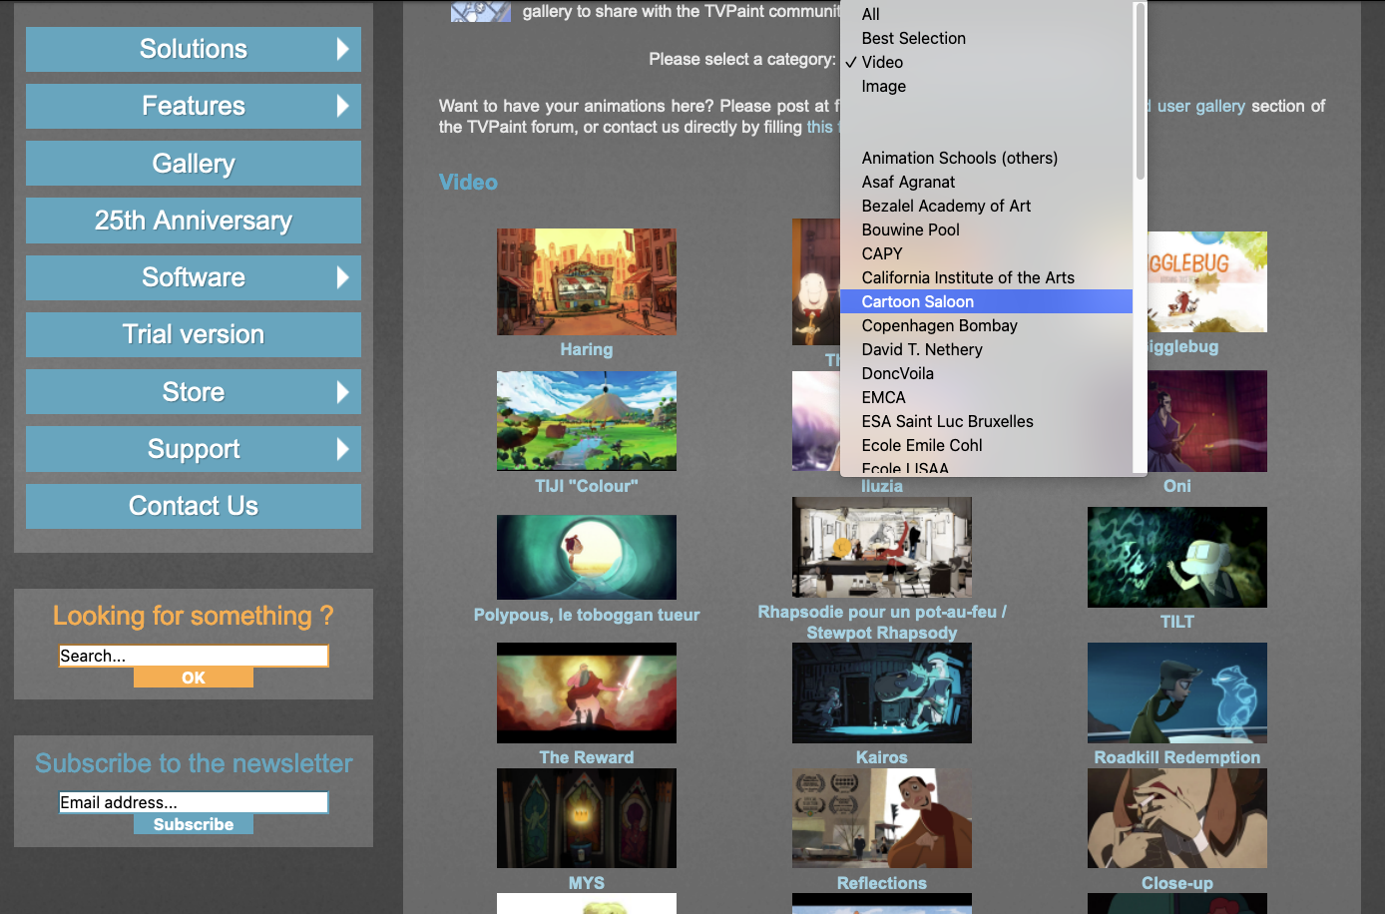The image size is (1385, 914).
Task: Expand the Features menu arrow
Action: tap(342, 106)
